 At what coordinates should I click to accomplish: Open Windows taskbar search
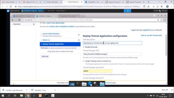click(x=9, y=96)
